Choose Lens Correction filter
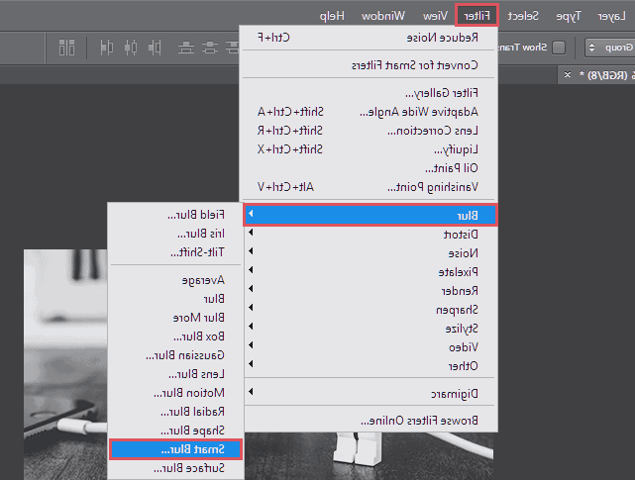The height and width of the screenshot is (480, 635). (369, 131)
